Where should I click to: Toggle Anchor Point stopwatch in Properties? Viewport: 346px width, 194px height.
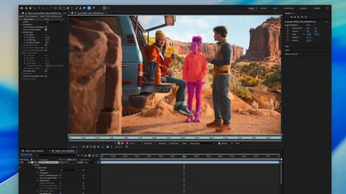pos(288,28)
